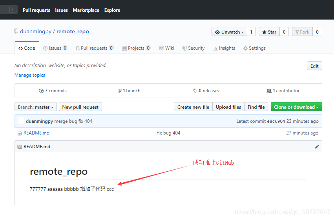334x219 pixels.
Task: Open the Unwatch dropdown
Action: pos(230,32)
